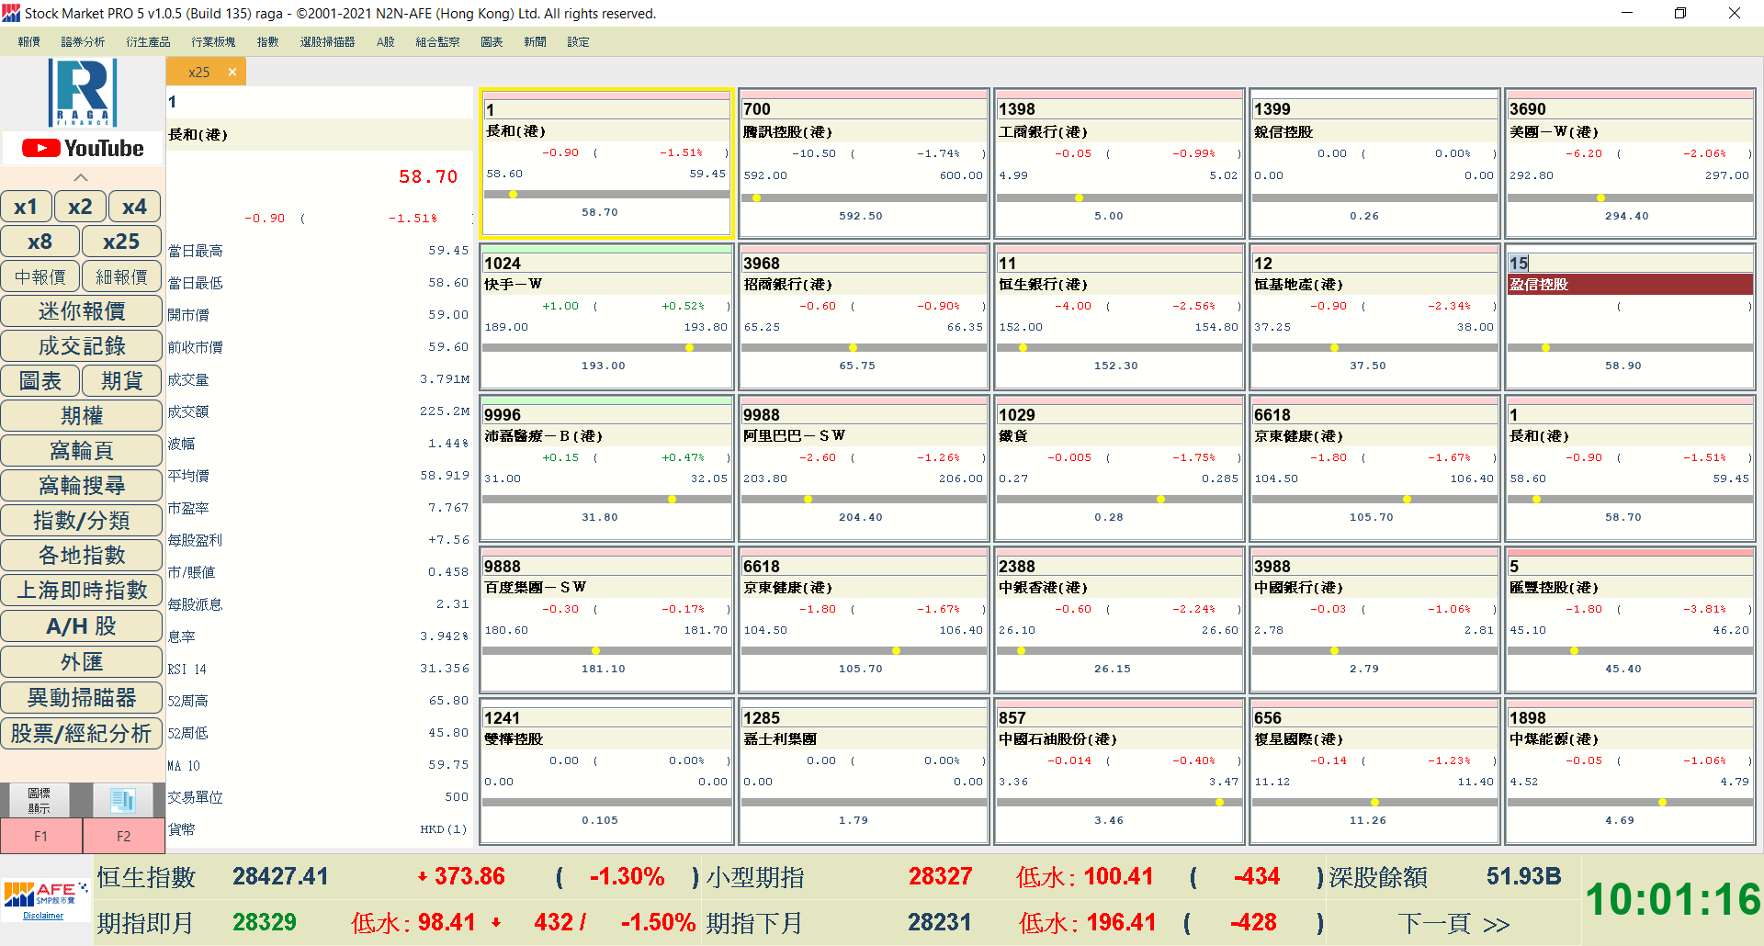Collapse the sidebar with the up chevron
This screenshot has width=1764, height=946.
click(81, 177)
